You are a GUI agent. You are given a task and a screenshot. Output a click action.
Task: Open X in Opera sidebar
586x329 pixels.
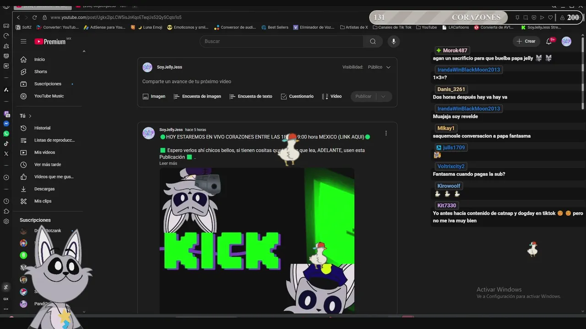(x=6, y=154)
